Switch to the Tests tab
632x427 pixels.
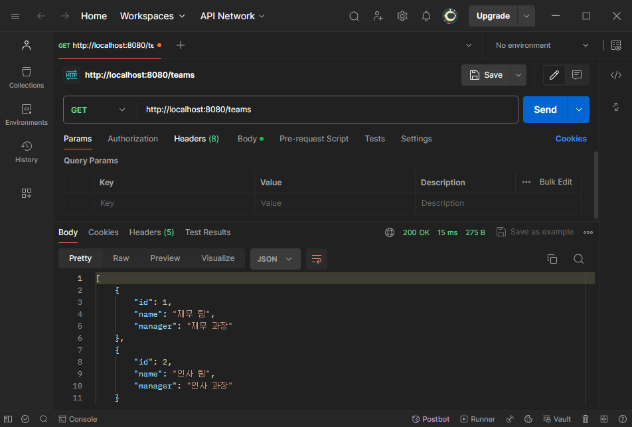click(375, 139)
